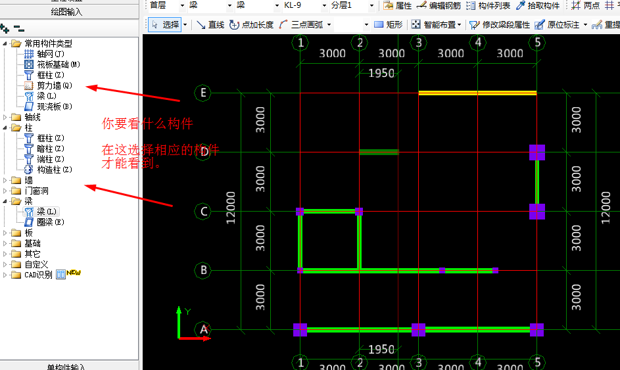
Task: Select 剪力墙(Q) tree item
Action: [48, 85]
